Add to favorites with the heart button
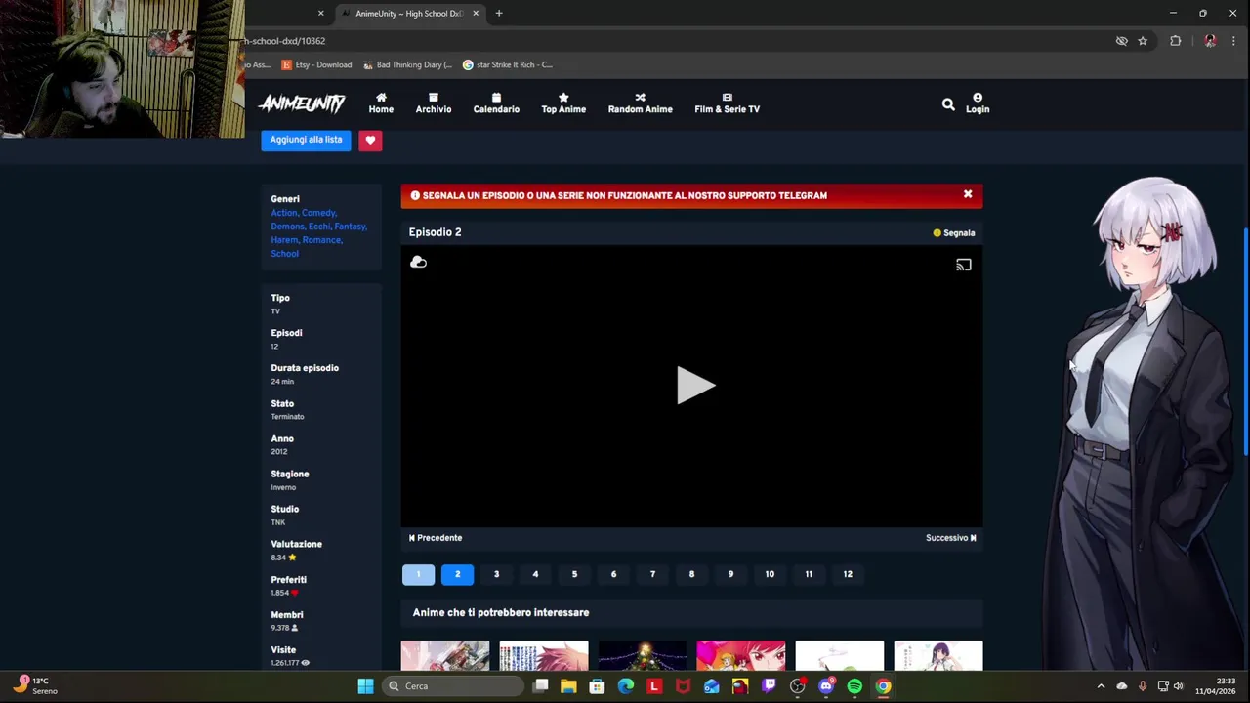1250x703 pixels. tap(370, 140)
